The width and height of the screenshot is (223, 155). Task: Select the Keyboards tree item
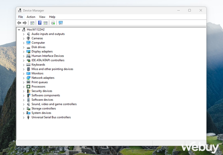point(38,65)
